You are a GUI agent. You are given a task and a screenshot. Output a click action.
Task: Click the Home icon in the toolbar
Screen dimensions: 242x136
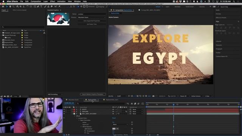[3, 7]
